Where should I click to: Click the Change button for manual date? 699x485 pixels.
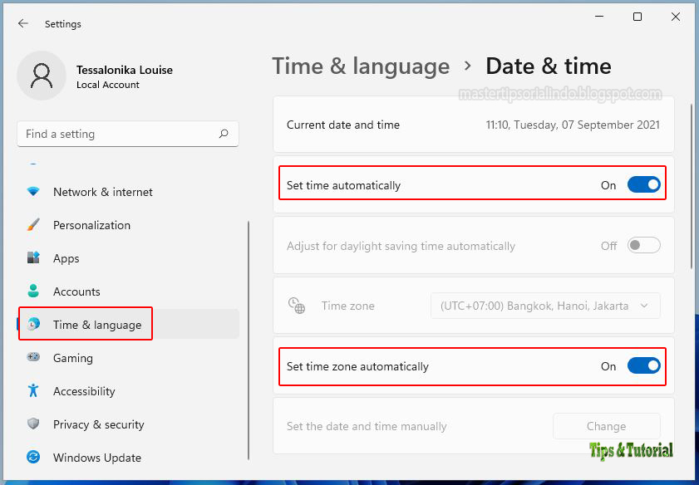pyautogui.click(x=606, y=426)
